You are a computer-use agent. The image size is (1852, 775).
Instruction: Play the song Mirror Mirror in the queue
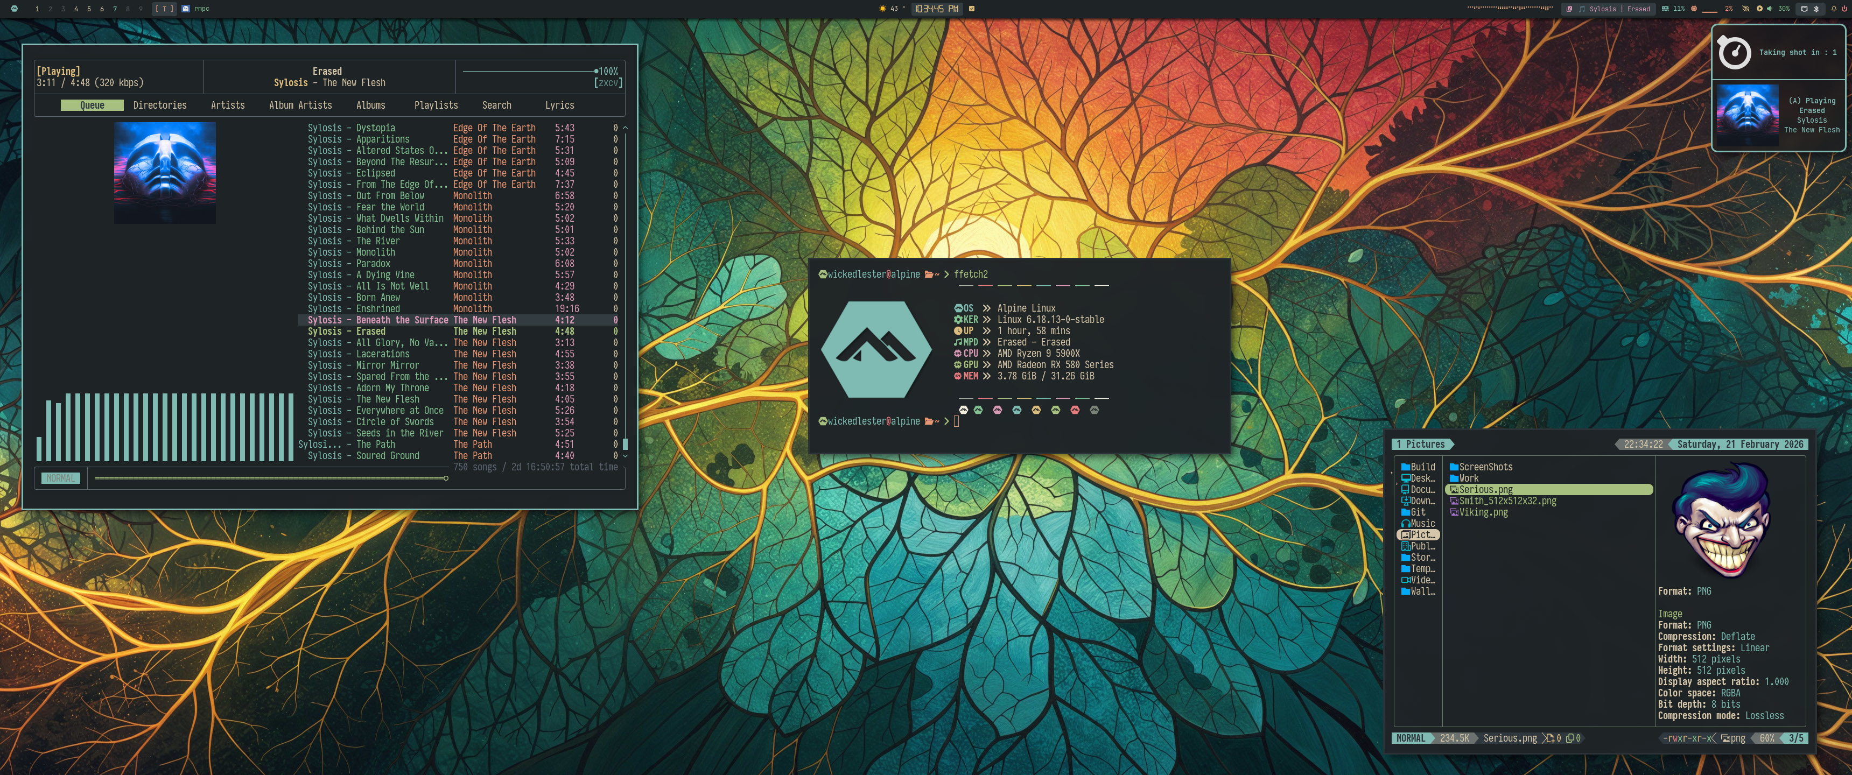click(387, 365)
